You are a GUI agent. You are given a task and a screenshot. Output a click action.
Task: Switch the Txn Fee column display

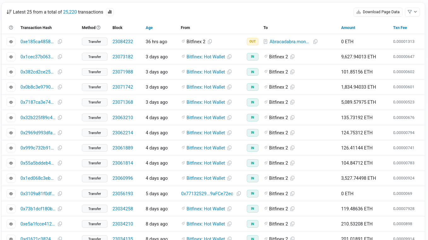pos(400,28)
